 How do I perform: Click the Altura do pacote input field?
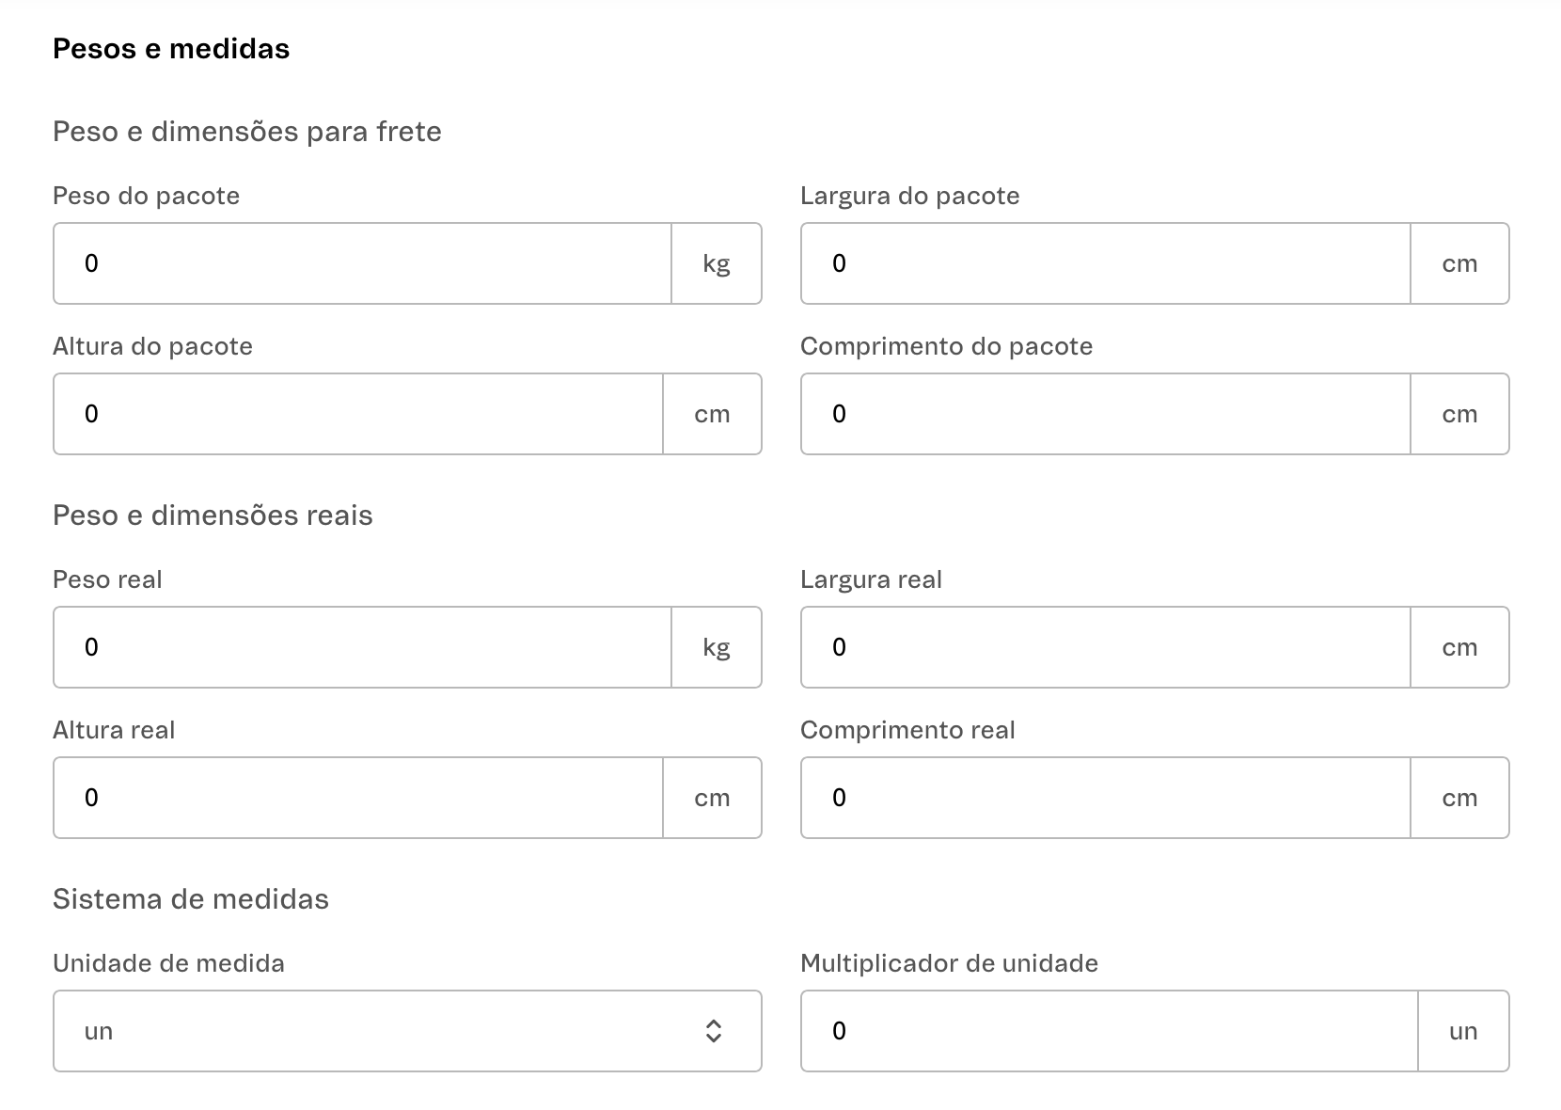pyautogui.click(x=357, y=414)
